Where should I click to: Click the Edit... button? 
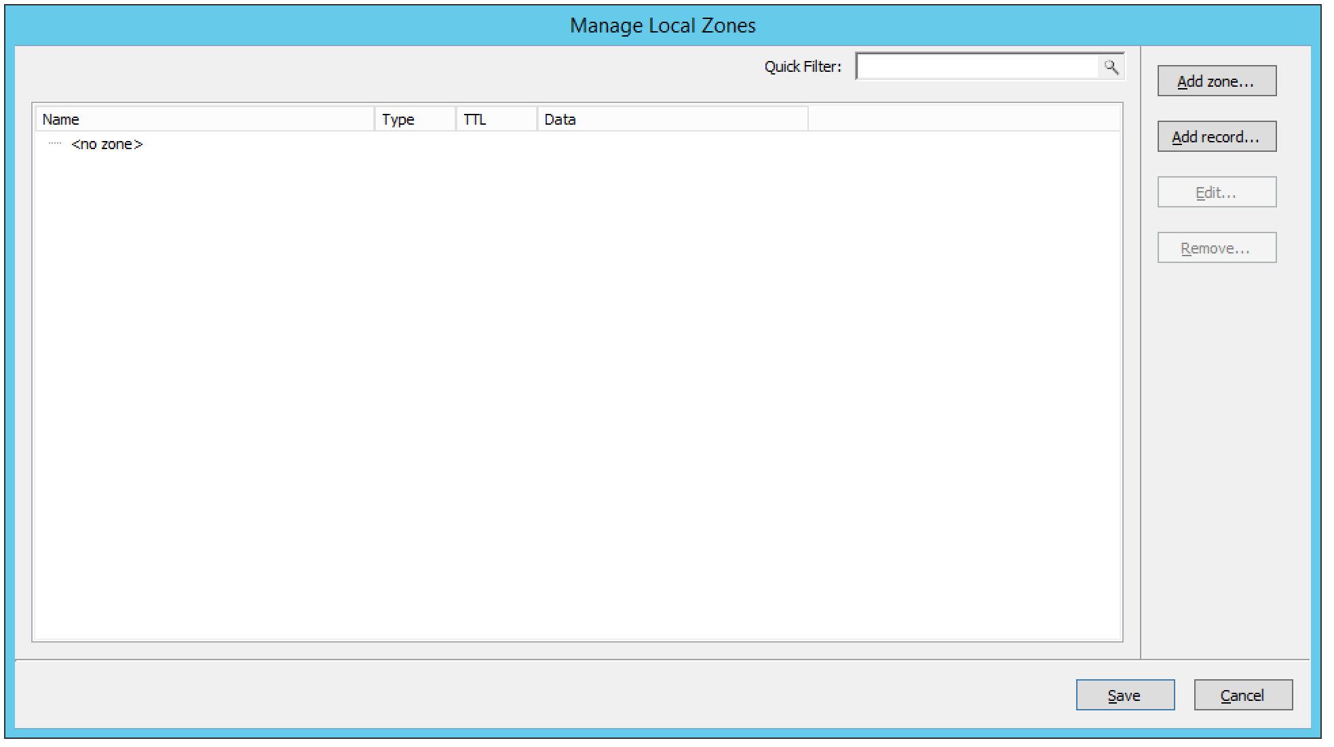(x=1216, y=193)
